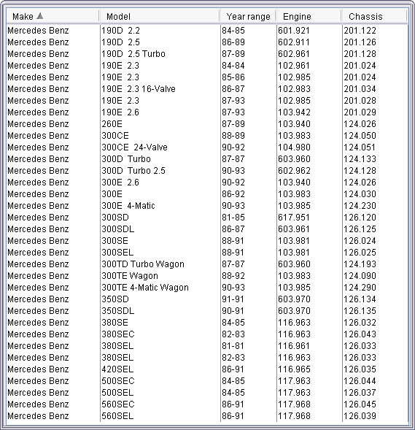Click chassis value 124.230
This screenshot has height=430, width=415.
360,206
